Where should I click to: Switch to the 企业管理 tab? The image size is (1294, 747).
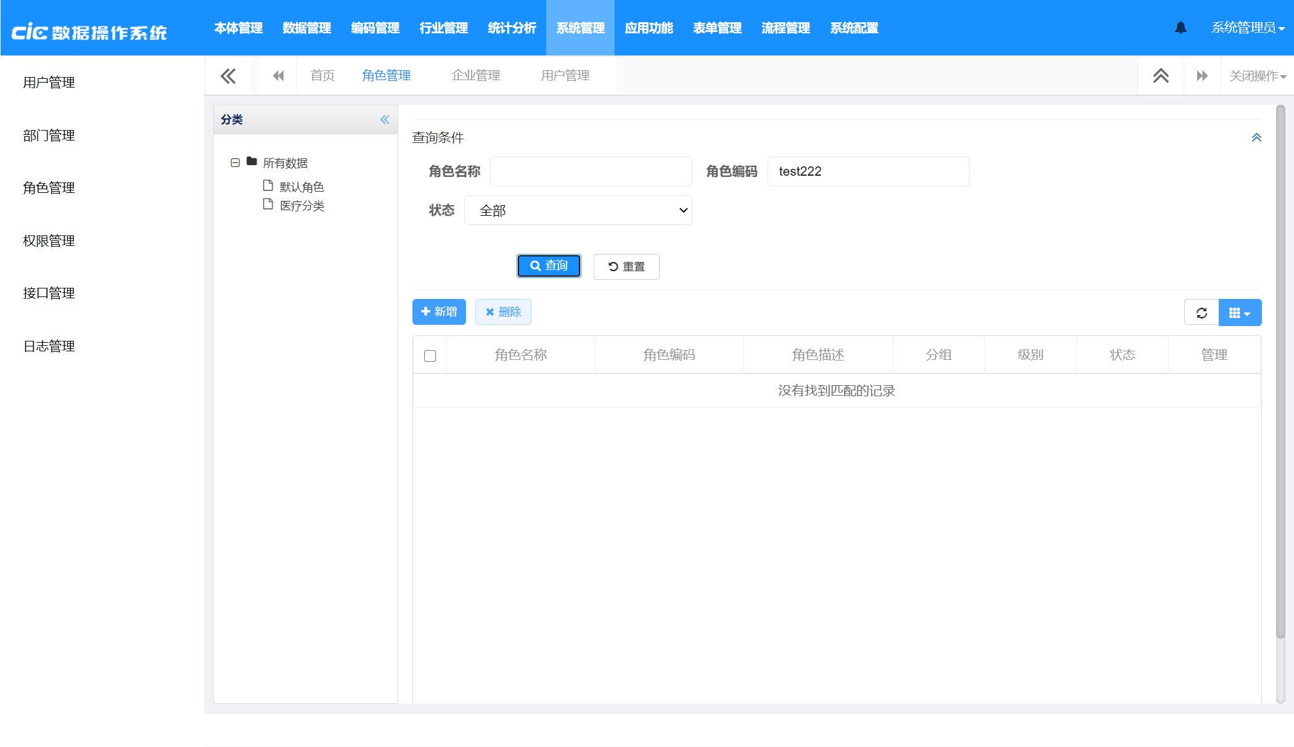(475, 75)
